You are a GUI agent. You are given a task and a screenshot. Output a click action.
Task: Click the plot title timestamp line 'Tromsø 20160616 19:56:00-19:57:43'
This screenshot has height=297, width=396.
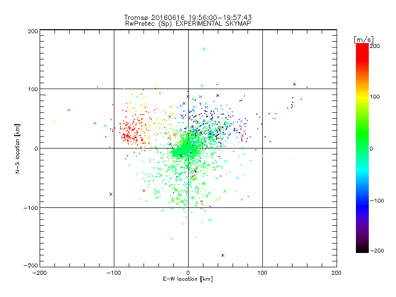point(188,17)
